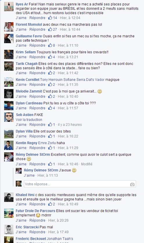Viewport: 144px width, 243px height.
Task: Click 'Voir la traduction' under Seb Astien's comment
Action: click(29, 120)
